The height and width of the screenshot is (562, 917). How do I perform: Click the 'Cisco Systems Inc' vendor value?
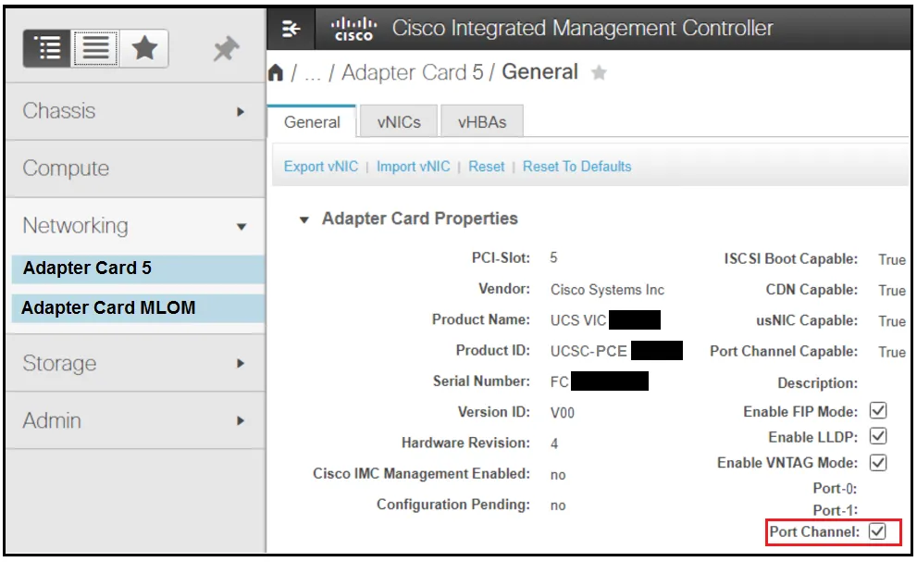click(607, 290)
